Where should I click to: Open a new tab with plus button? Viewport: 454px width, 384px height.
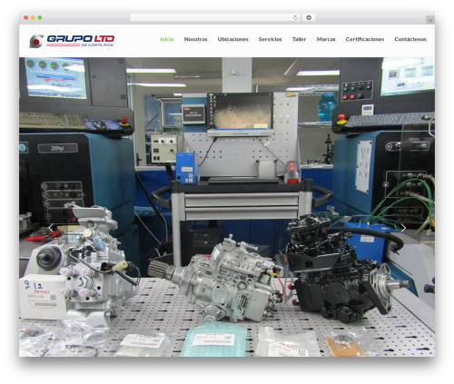[430, 20]
